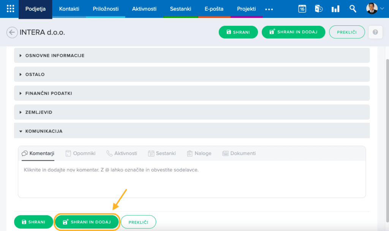This screenshot has height=231, width=389.
Task: Click the search magnifier icon
Action: (x=353, y=9)
